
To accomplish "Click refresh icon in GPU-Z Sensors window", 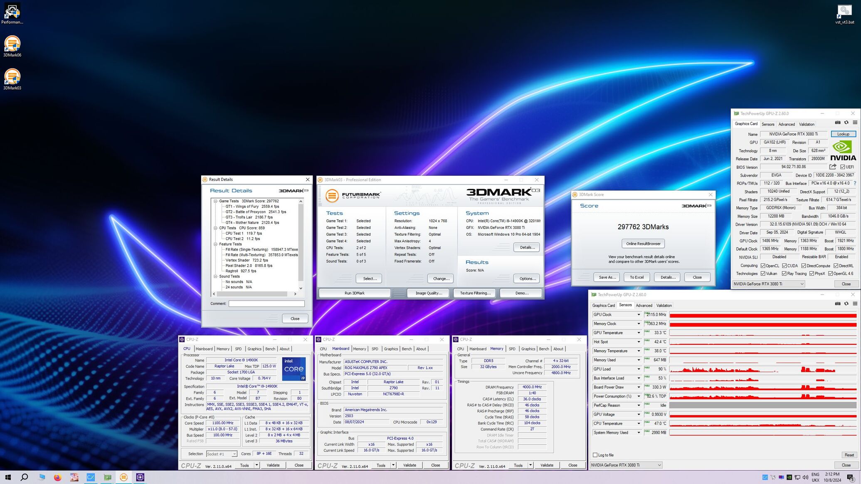I will coord(846,304).
